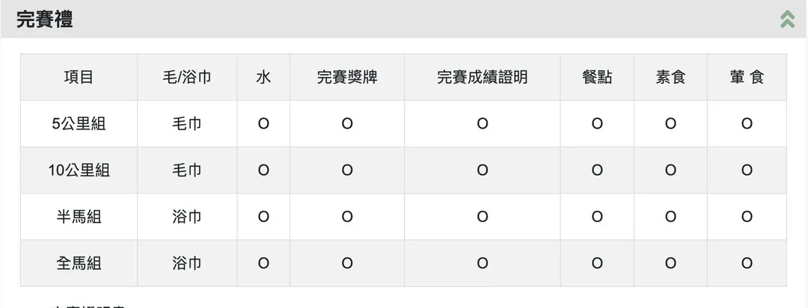Click the 完賽成績證明 column header
The width and height of the screenshot is (808, 308).
(x=483, y=77)
